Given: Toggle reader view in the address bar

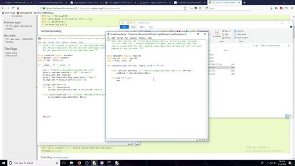Looking at the screenshot, I should coord(185,8).
